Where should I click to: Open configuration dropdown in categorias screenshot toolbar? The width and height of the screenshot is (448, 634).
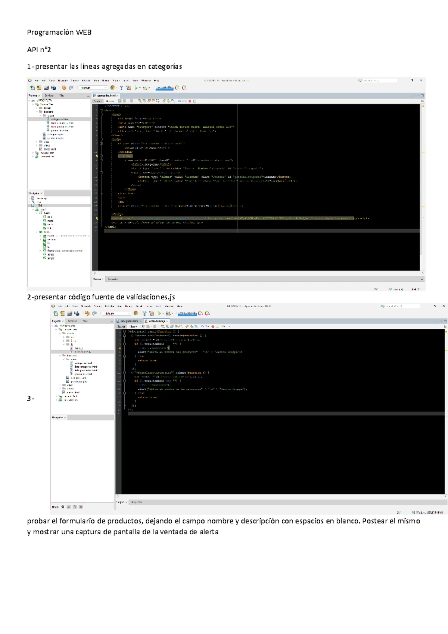[94, 88]
